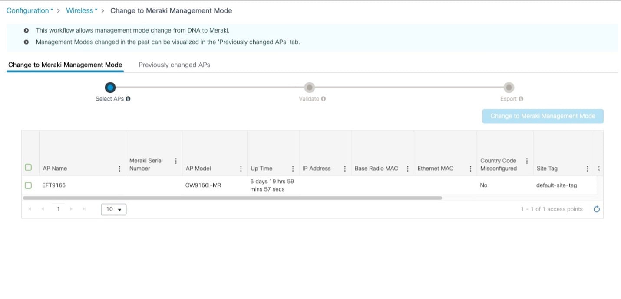Screen dimensions: 621x299
Task: Click the uptime value 6 days 19 hrs
Action: tap(272, 185)
